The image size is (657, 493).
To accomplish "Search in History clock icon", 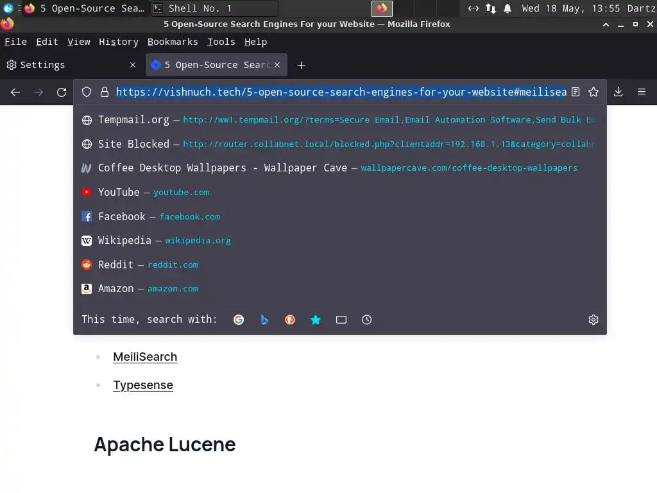I will point(366,320).
